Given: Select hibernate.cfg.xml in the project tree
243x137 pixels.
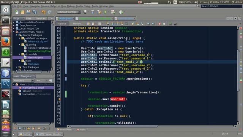Looking at the screenshot, I should pyautogui.click(x=38, y=41).
